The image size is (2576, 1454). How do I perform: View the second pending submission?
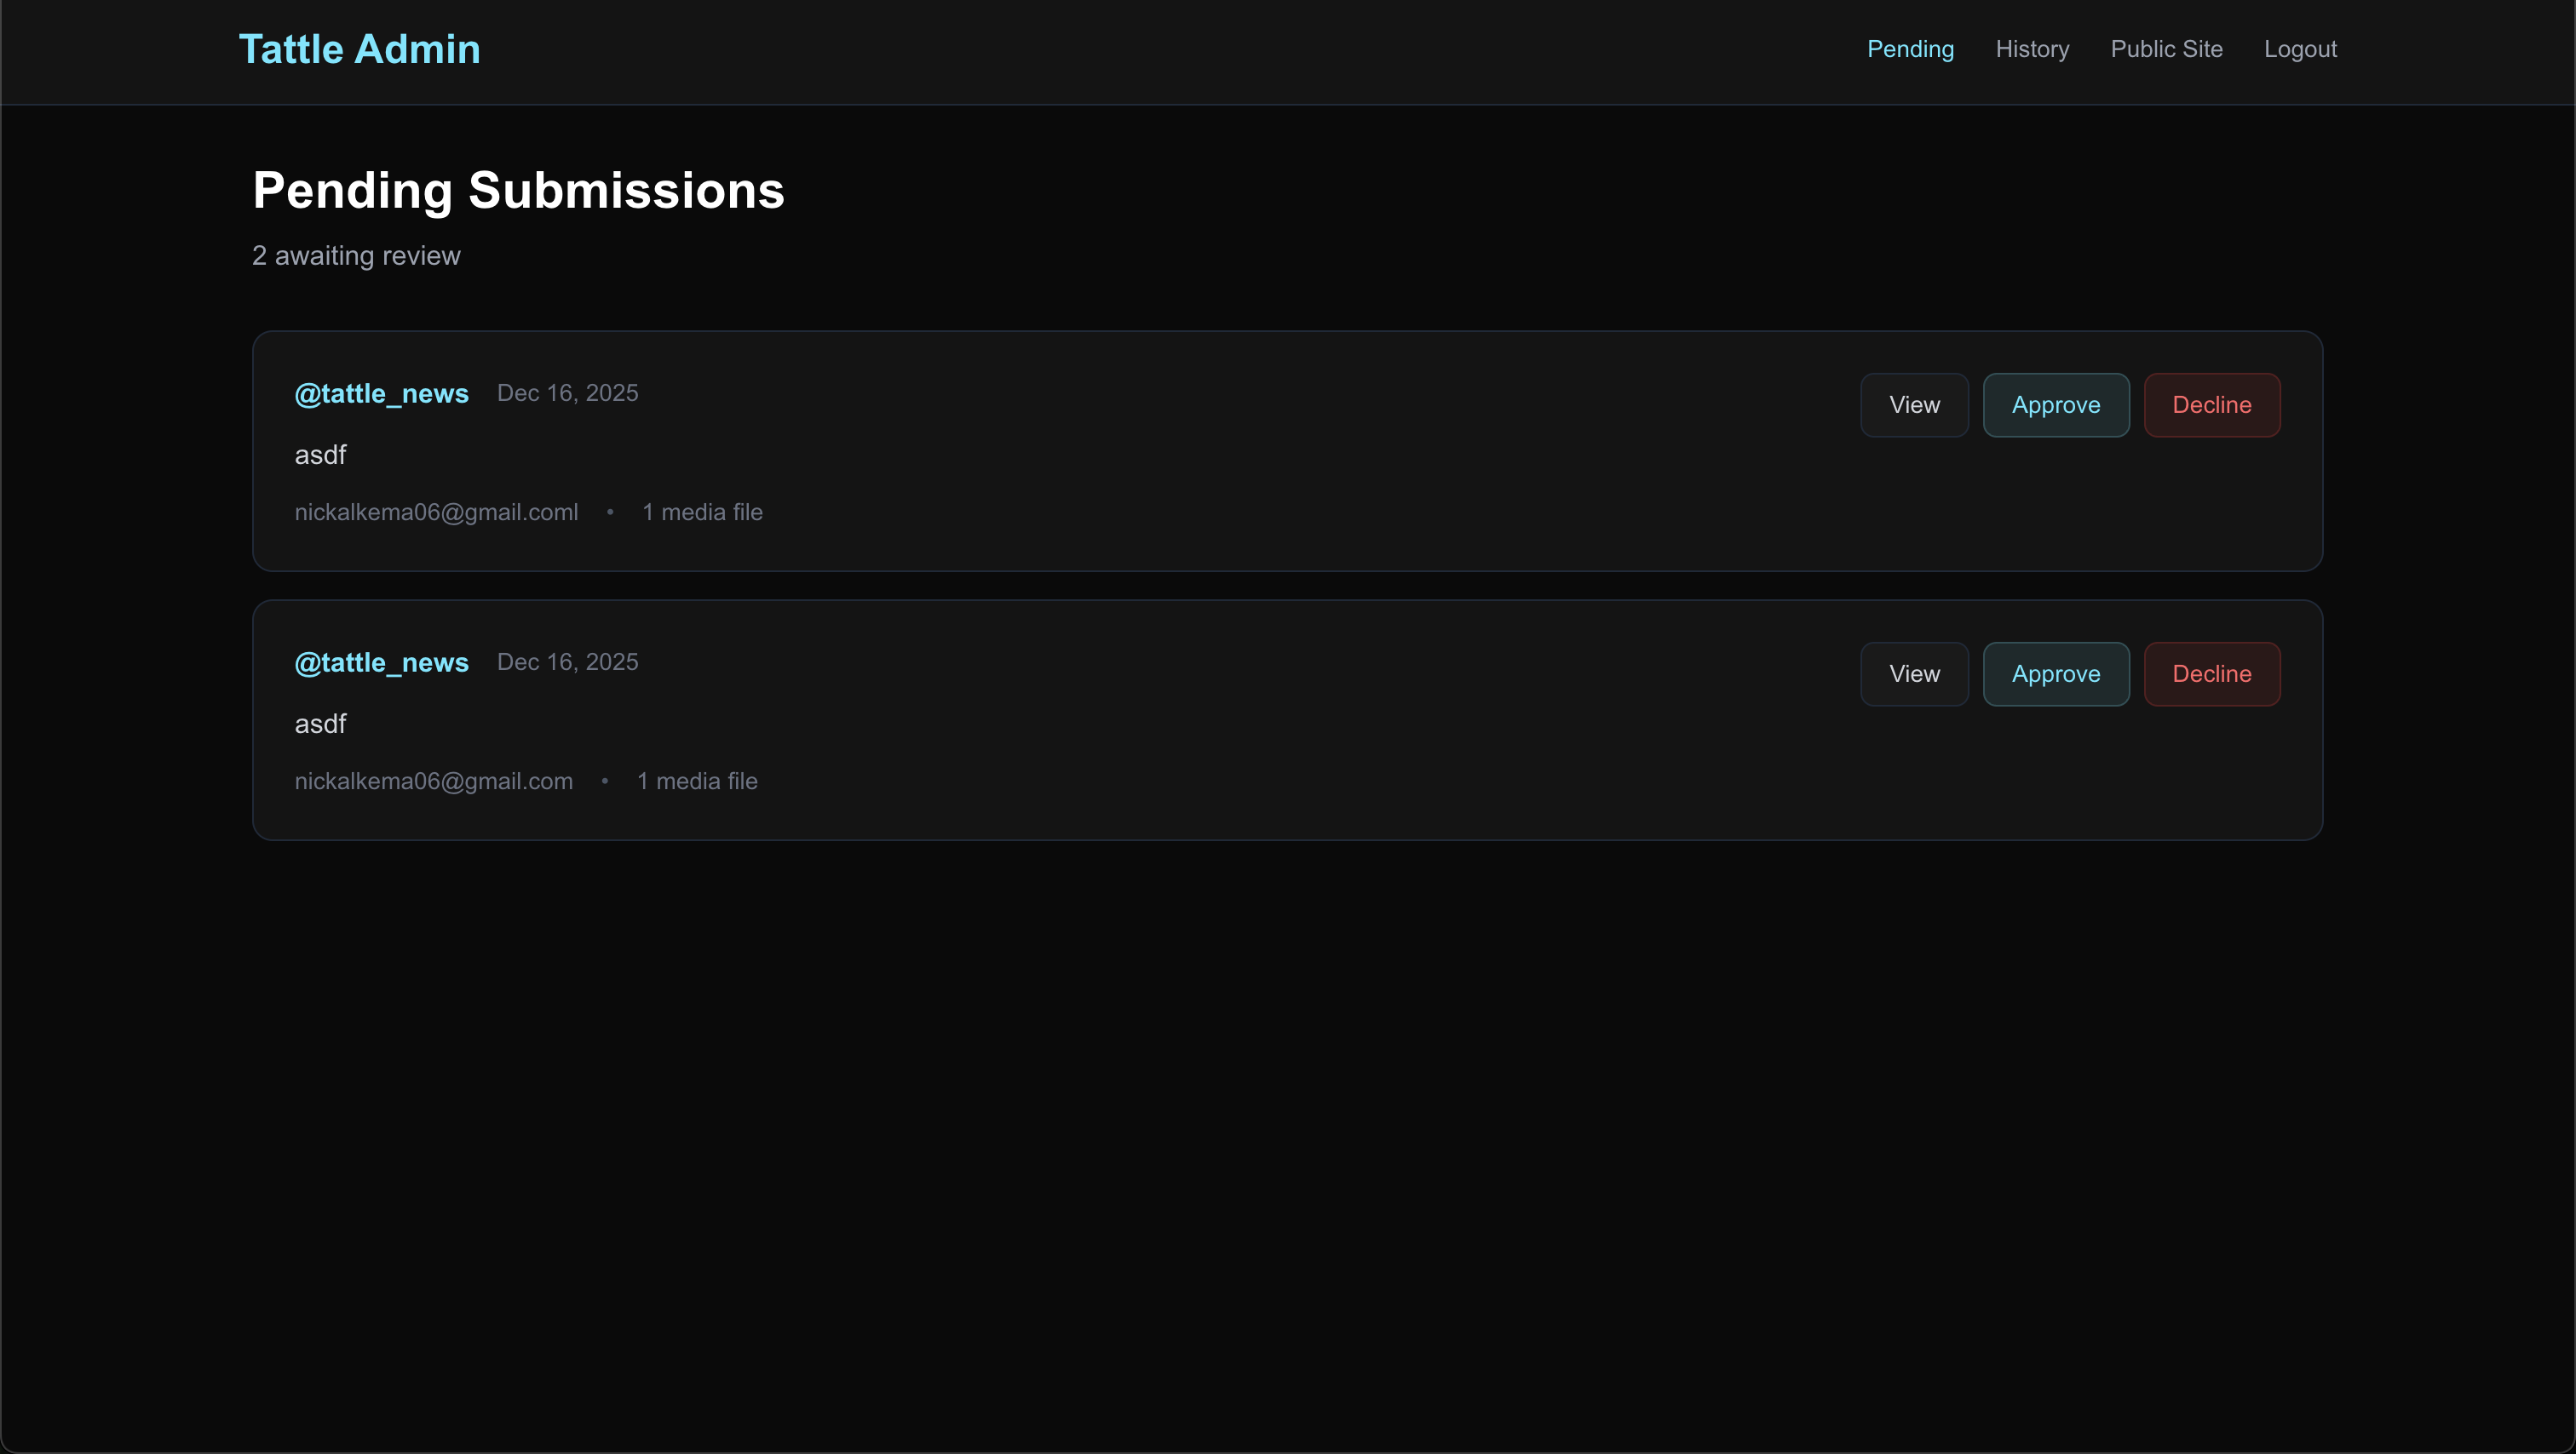coord(1914,673)
